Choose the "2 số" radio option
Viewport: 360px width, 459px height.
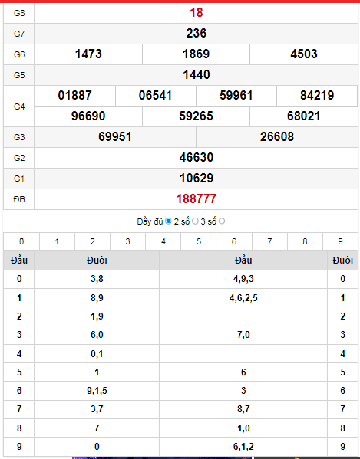(x=195, y=221)
